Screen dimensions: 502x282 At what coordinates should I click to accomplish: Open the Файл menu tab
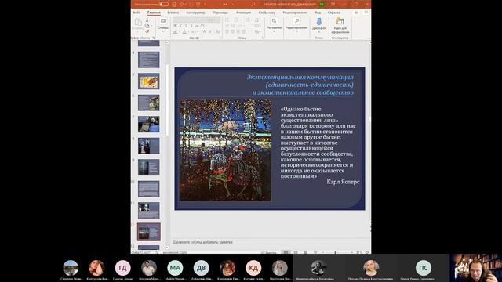pyautogui.click(x=136, y=13)
